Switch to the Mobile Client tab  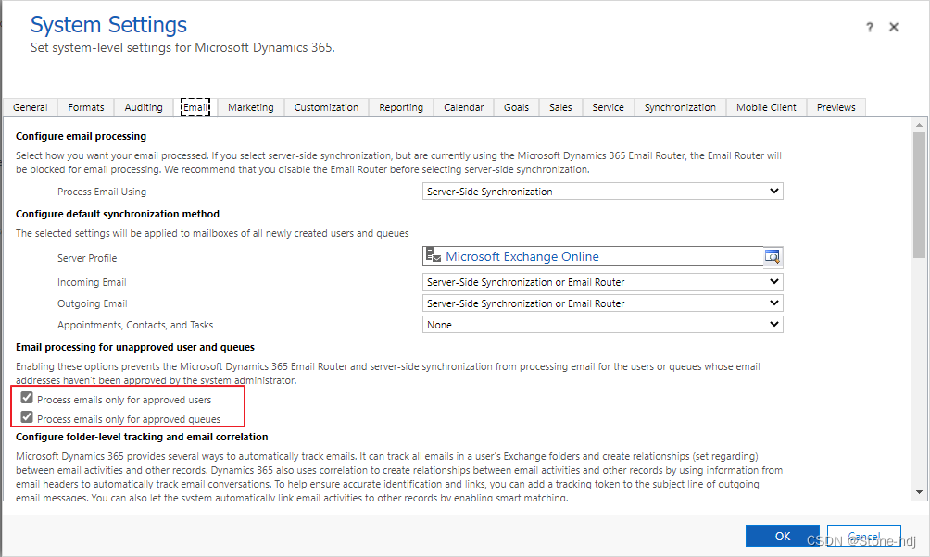[766, 107]
